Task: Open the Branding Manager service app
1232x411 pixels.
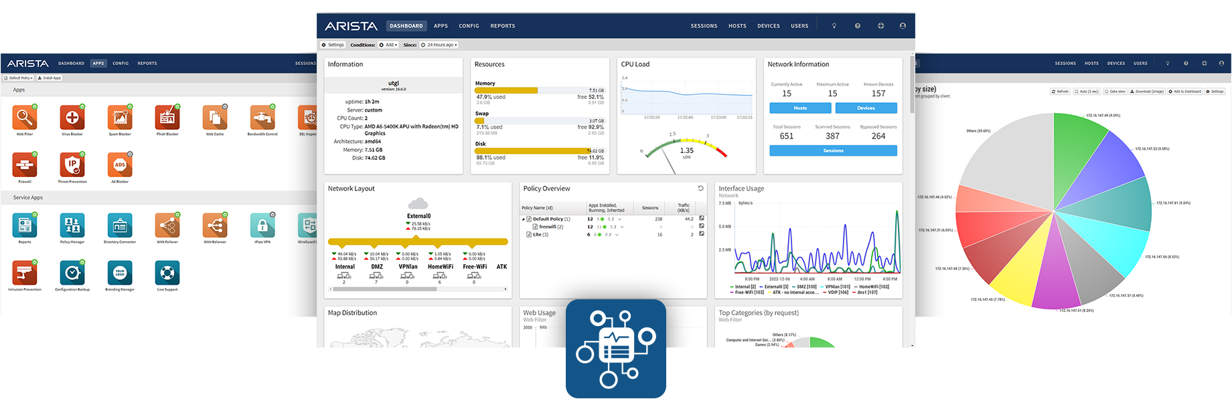Action: 120,273
